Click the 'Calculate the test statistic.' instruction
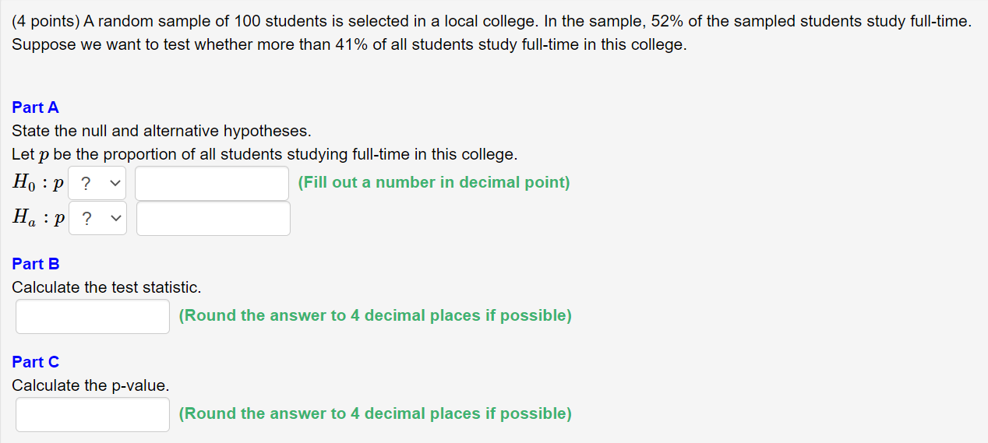 click(107, 287)
